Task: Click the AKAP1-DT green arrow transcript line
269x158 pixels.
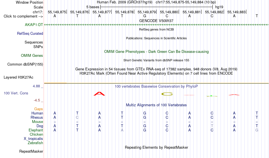Action: click(156, 25)
